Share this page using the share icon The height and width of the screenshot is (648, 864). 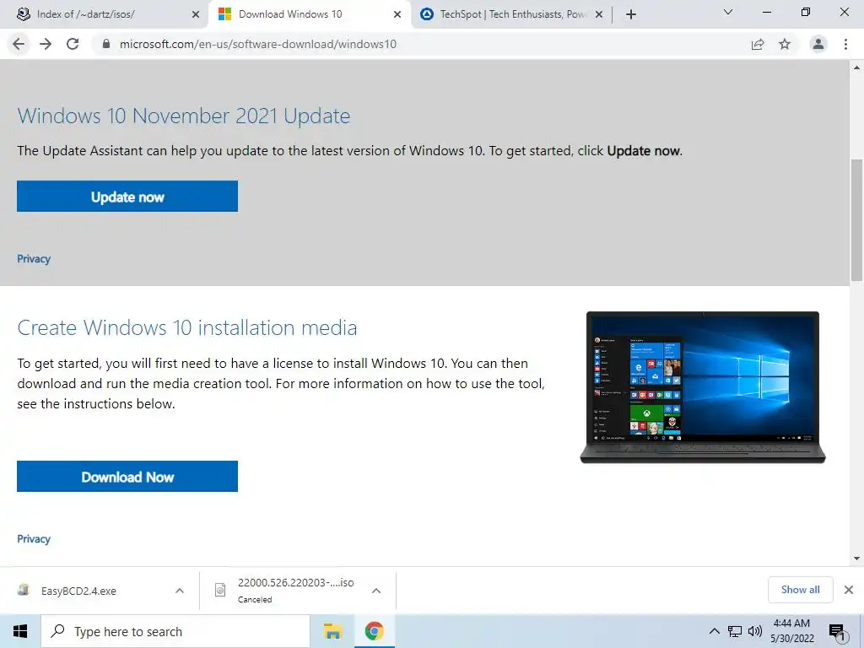[x=758, y=44]
